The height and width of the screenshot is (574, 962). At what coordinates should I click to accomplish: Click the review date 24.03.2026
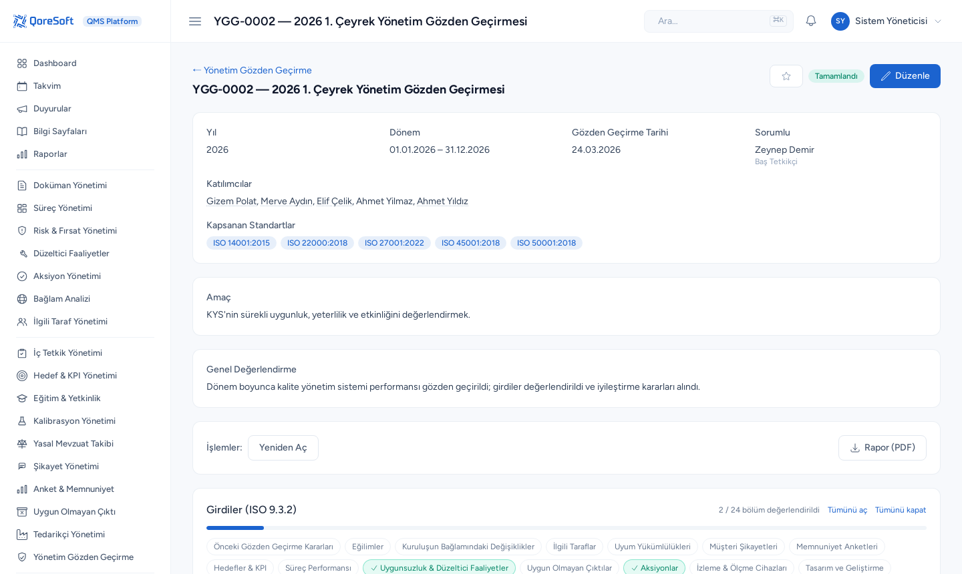(596, 150)
